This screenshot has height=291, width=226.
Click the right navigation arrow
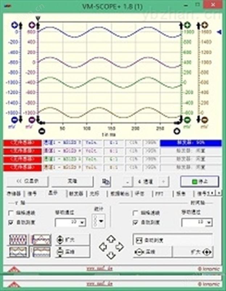(119, 247)
